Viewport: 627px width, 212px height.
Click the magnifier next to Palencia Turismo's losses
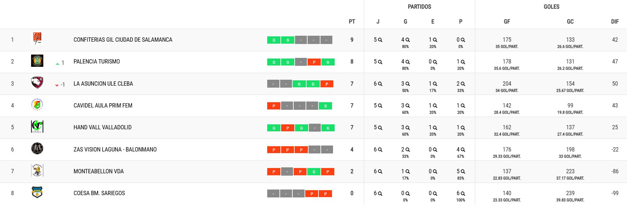(x=463, y=62)
